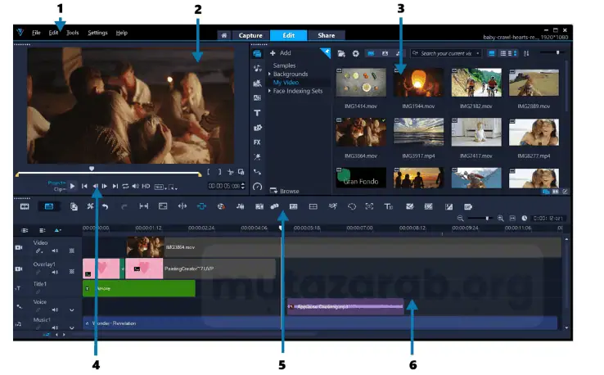Go to the Home tab icon

[223, 35]
